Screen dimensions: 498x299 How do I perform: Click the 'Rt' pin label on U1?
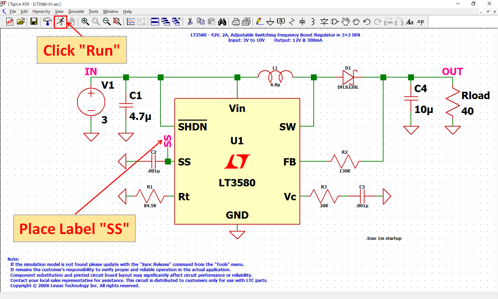pos(184,197)
